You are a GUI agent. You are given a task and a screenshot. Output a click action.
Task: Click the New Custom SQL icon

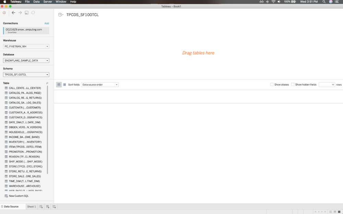coord(6,196)
